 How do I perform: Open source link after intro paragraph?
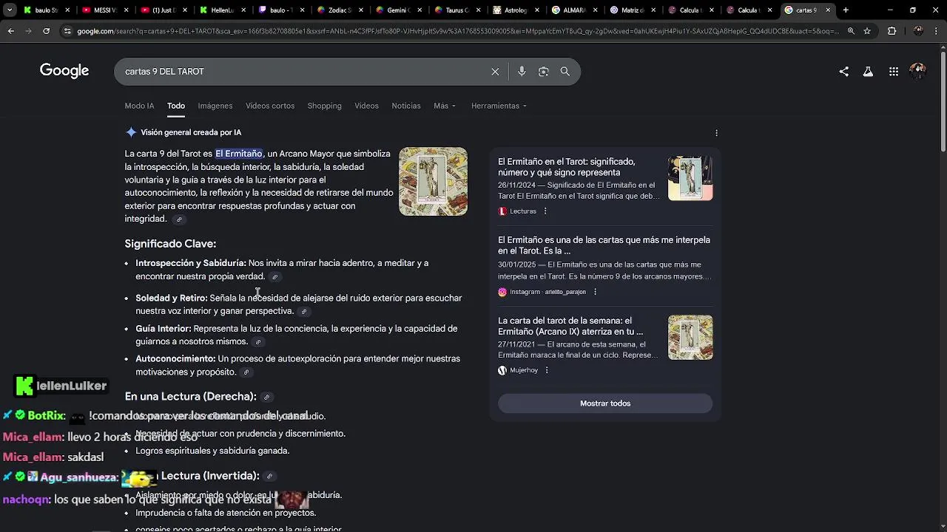(179, 219)
